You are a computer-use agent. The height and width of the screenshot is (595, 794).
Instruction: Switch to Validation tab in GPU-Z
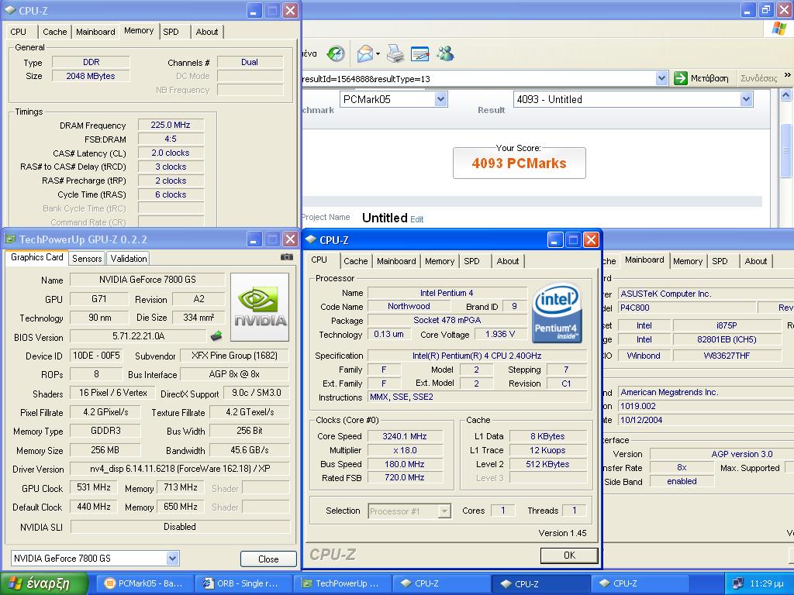[x=129, y=259]
